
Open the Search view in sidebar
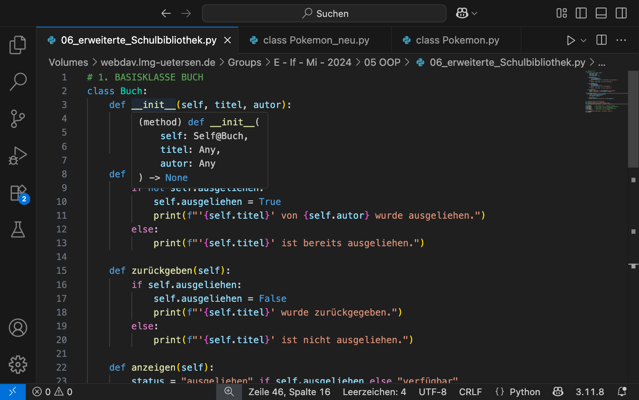[18, 82]
